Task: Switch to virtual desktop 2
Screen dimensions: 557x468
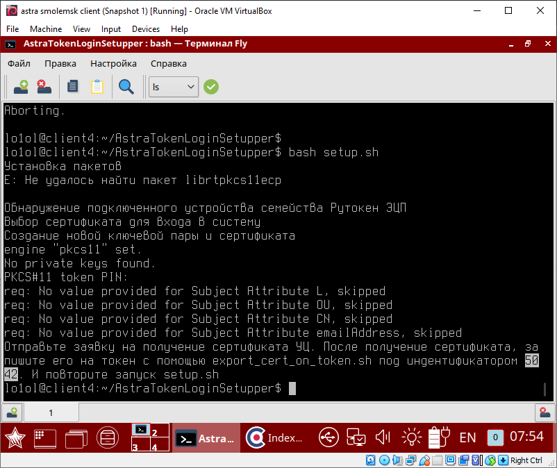Action: 160,430
